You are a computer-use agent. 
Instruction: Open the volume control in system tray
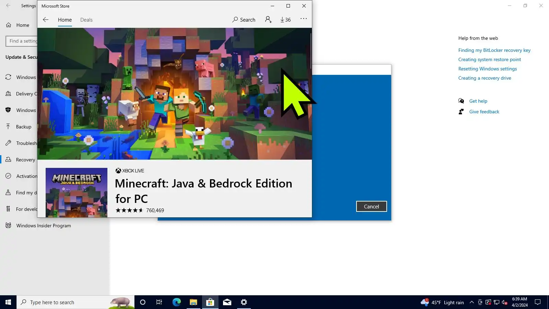coord(505,302)
